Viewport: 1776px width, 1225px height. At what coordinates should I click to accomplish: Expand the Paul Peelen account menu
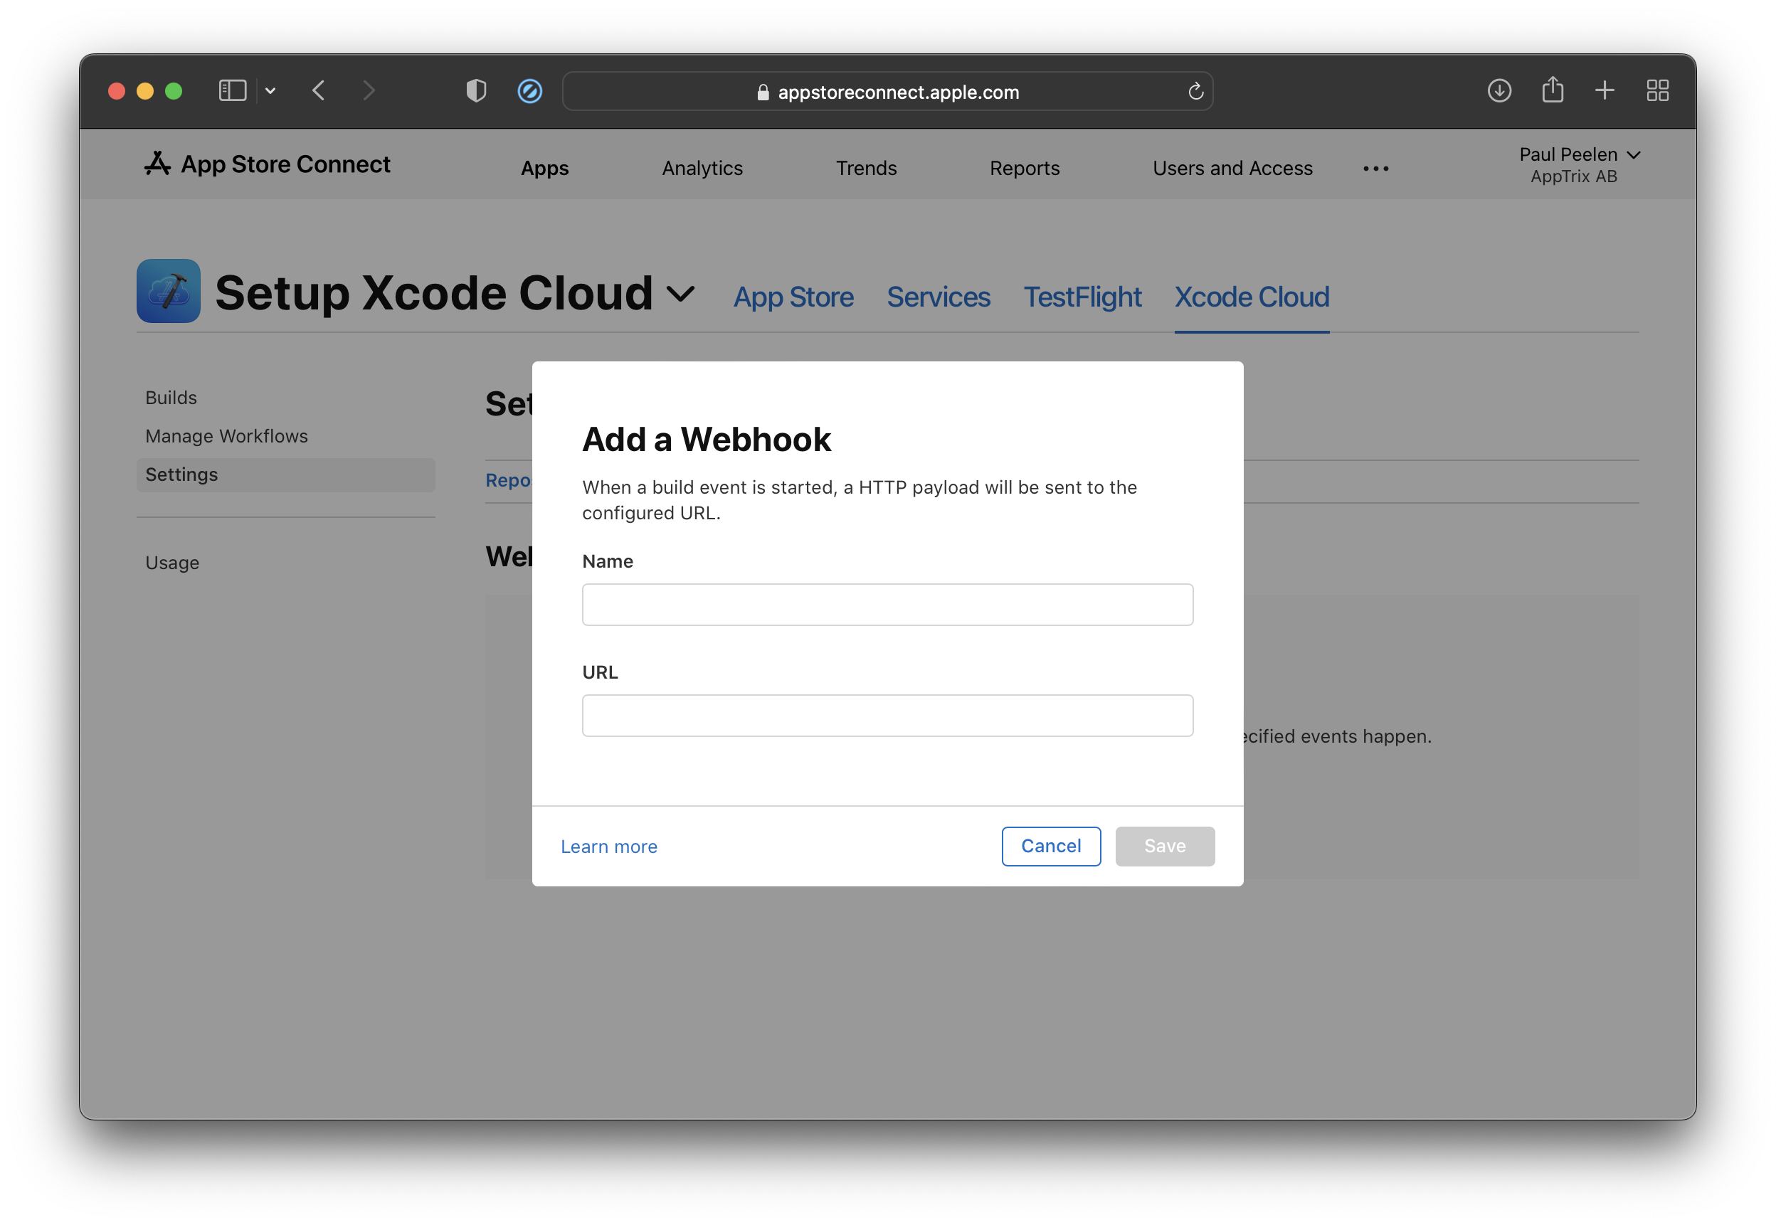click(1580, 164)
